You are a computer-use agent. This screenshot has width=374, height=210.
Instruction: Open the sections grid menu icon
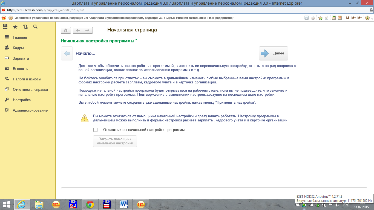click(5, 27)
